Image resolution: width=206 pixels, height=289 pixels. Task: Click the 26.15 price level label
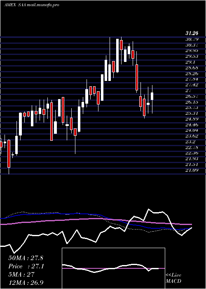[192, 102]
